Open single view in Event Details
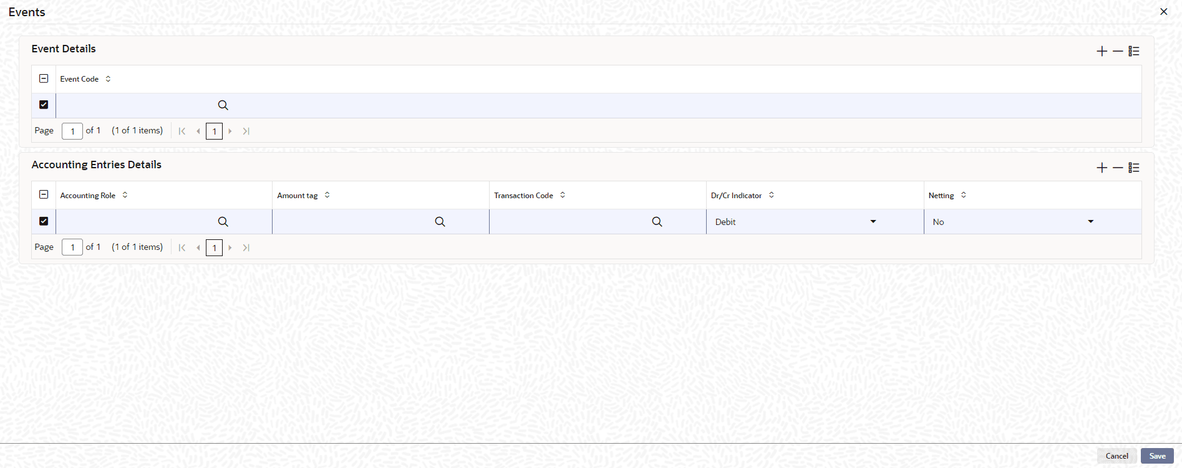Image resolution: width=1182 pixels, height=468 pixels. click(x=1134, y=52)
